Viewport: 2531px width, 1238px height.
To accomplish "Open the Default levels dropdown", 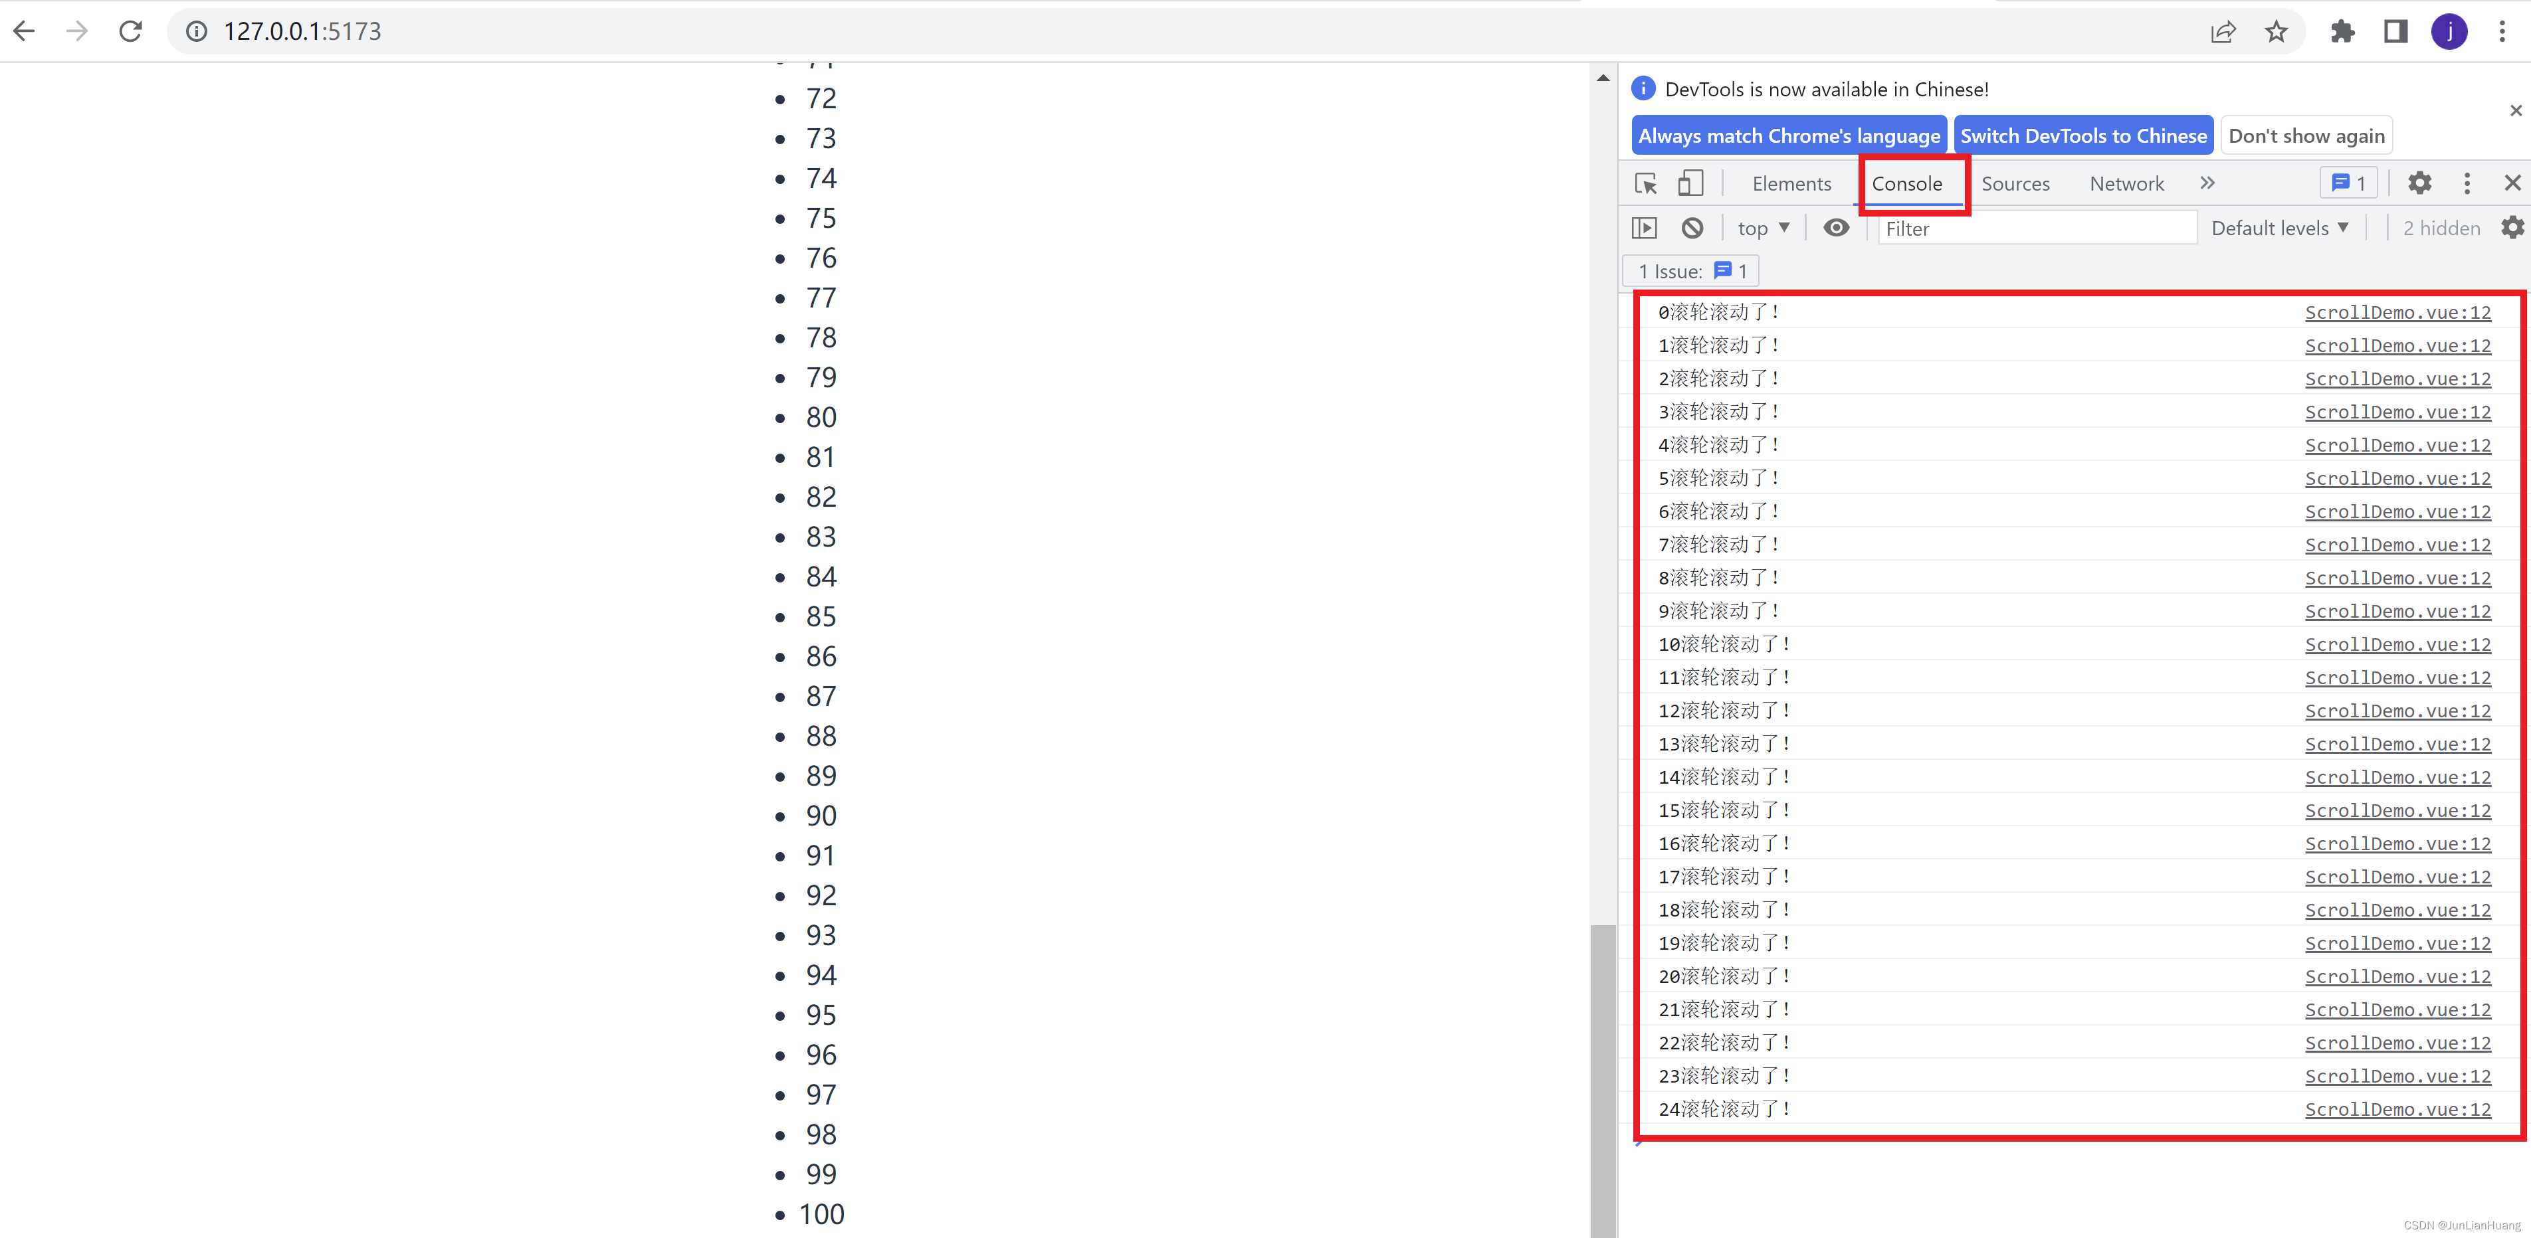I will click(2279, 228).
